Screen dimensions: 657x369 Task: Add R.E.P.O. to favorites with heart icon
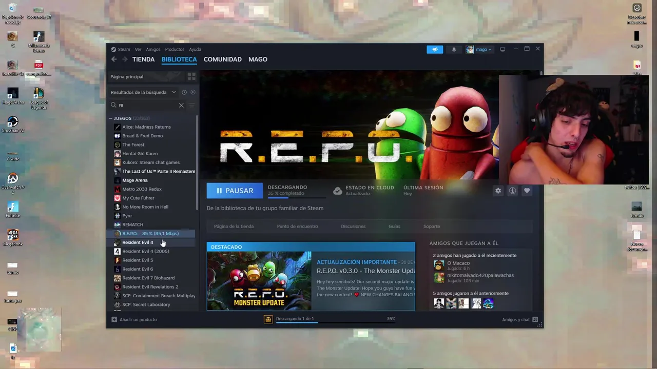tap(527, 191)
